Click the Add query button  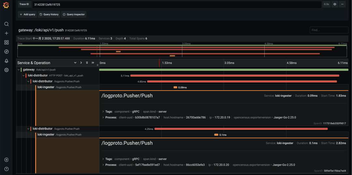click(27, 14)
